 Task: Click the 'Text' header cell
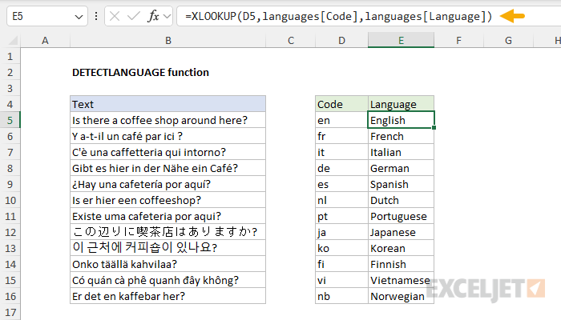tap(167, 104)
